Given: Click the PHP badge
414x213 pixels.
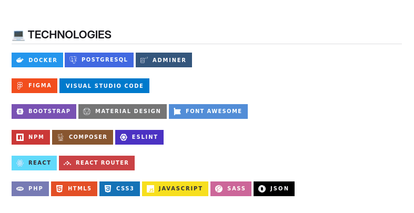Looking at the screenshot, I should point(30,189).
